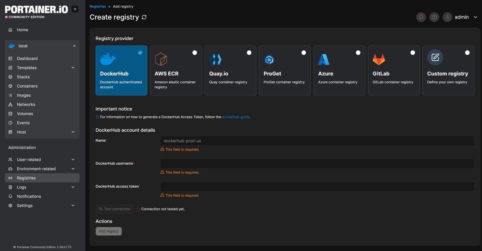Viewport: 482px width, 251px height.
Task: Open Volumes in the sidebar
Action: coord(42,114)
